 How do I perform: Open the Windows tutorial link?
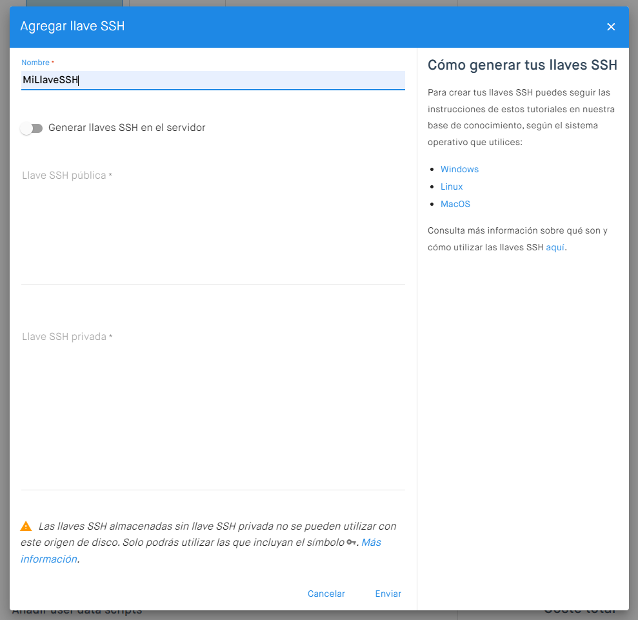(459, 169)
